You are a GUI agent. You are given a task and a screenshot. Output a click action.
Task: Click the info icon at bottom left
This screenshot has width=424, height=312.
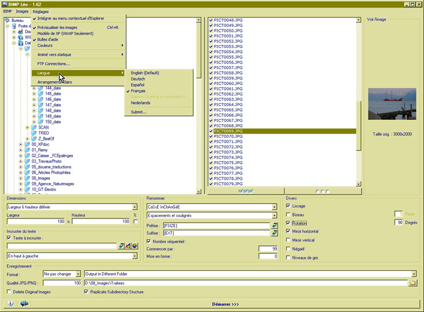11,303
